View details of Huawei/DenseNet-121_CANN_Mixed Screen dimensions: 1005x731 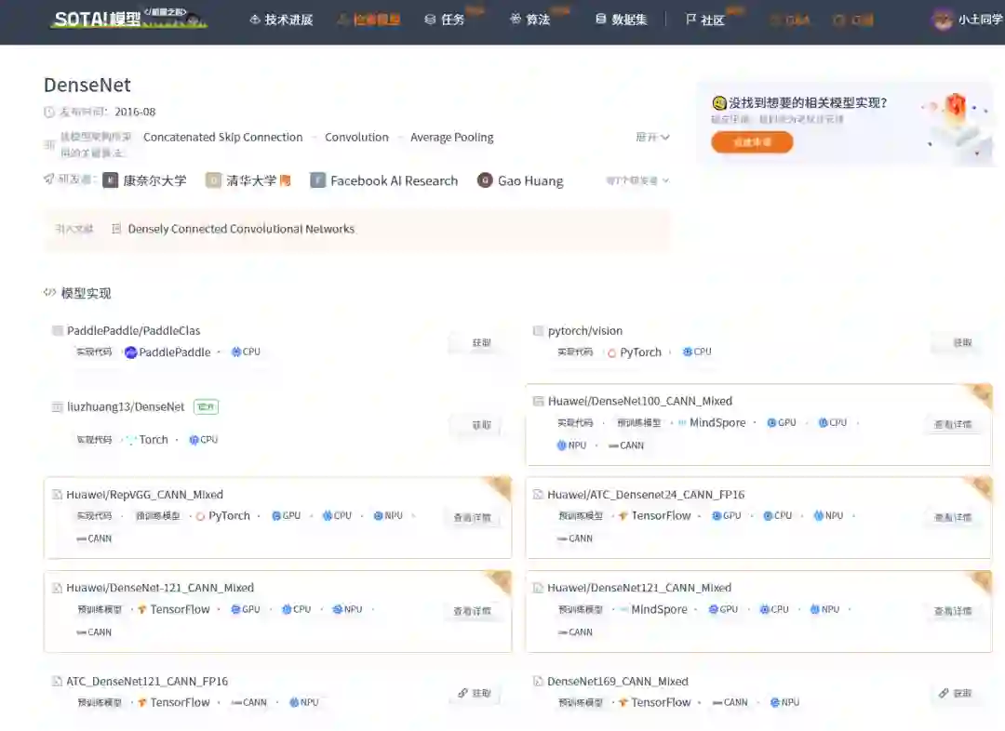tap(472, 611)
